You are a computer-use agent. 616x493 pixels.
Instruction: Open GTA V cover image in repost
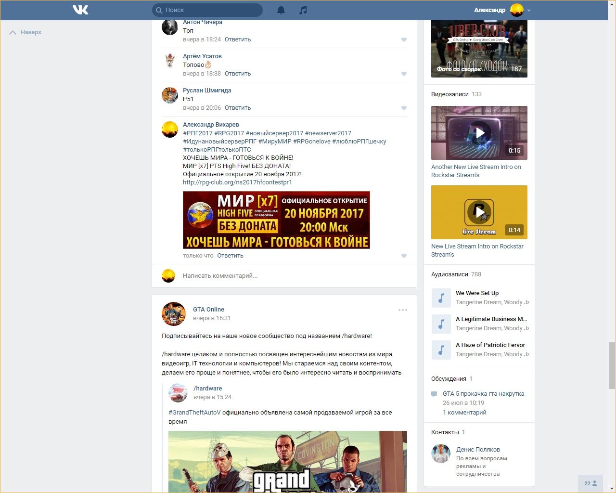(288, 462)
